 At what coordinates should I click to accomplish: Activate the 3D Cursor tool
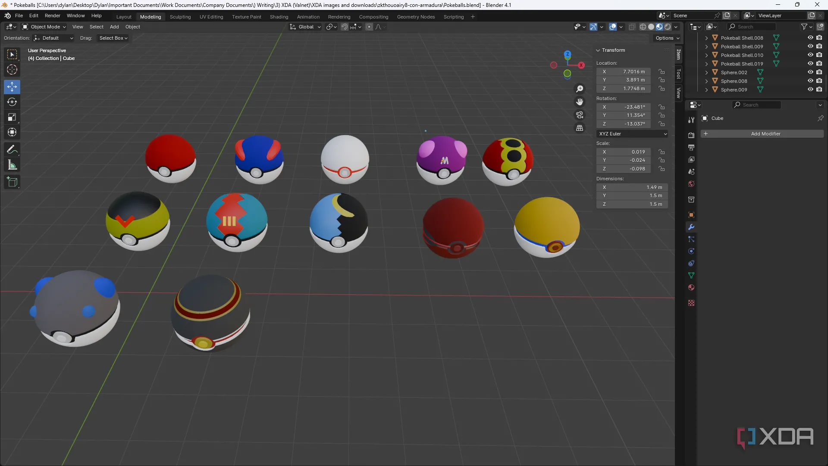tap(12, 69)
